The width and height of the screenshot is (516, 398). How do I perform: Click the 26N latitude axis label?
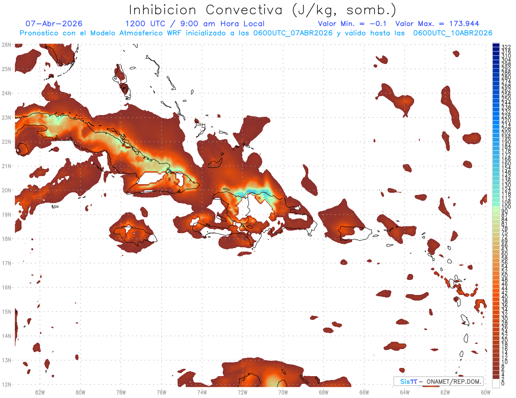coord(6,45)
